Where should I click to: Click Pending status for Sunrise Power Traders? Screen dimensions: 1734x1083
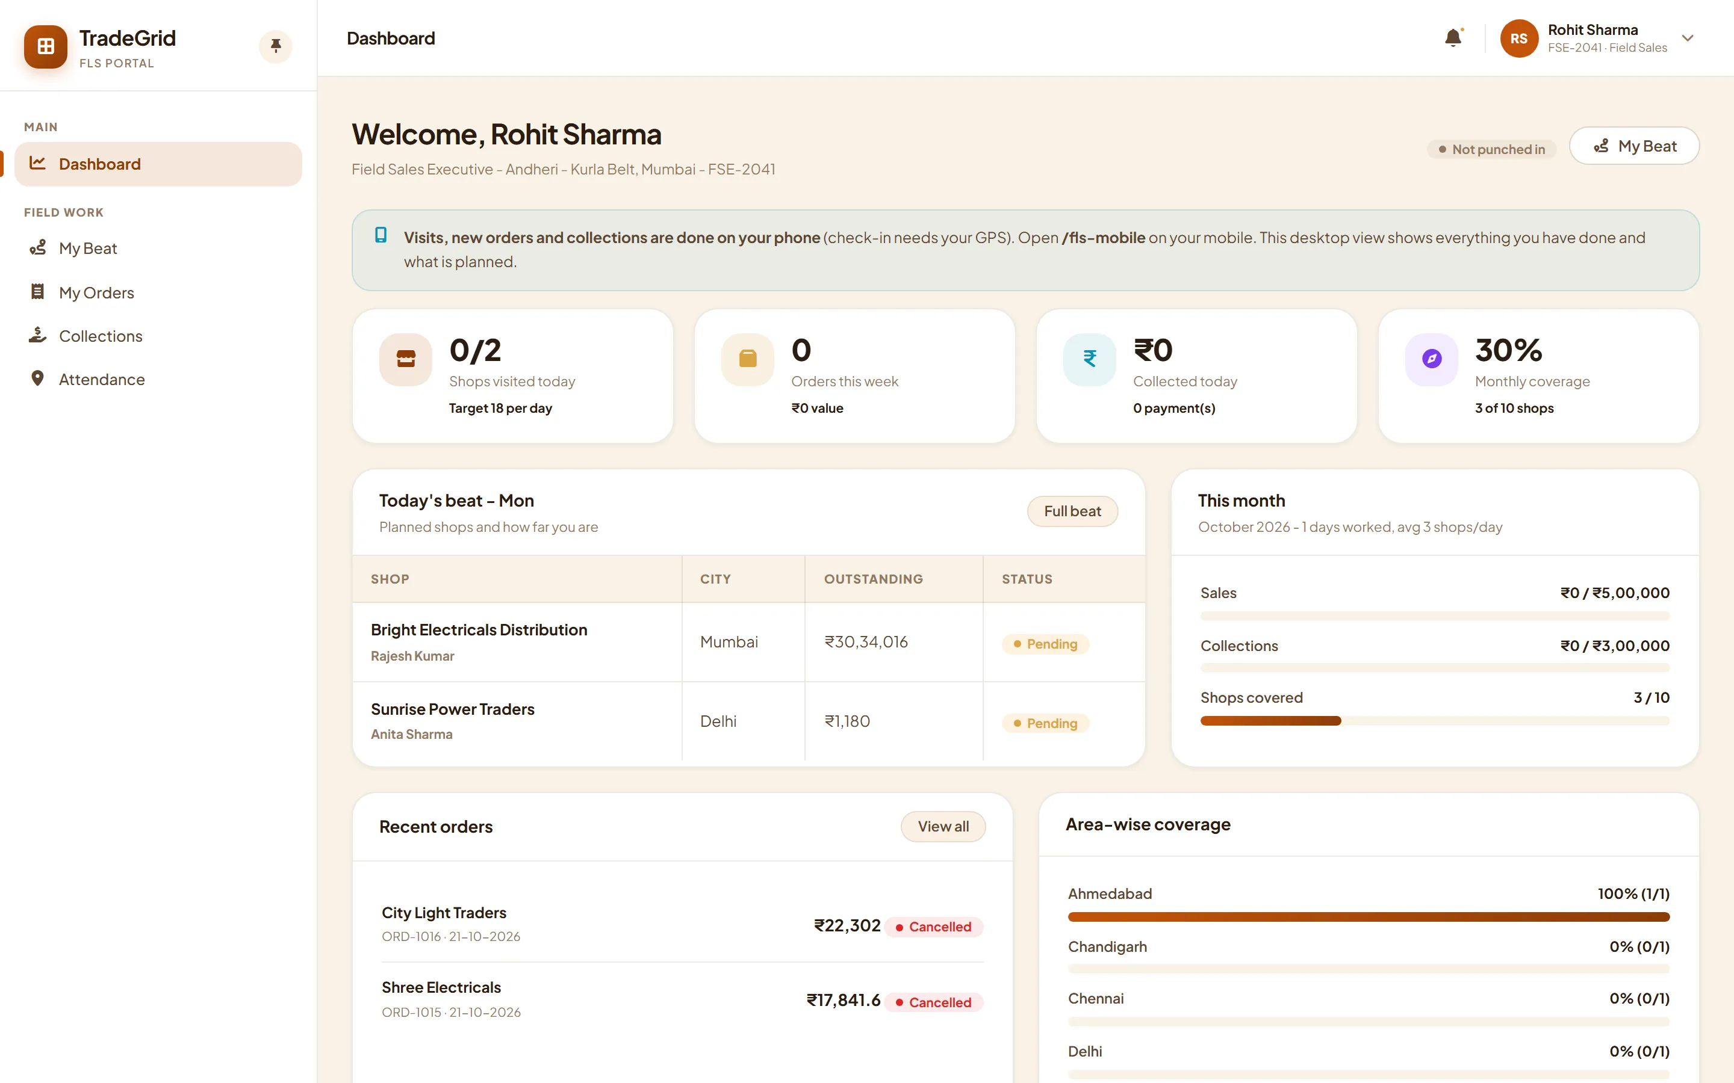(1045, 723)
